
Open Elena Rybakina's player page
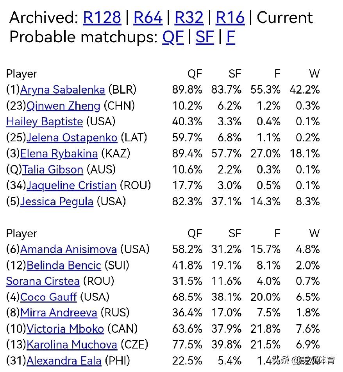click(59, 153)
